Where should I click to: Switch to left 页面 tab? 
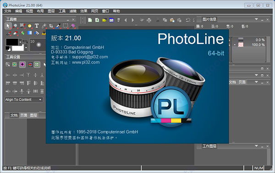click(24, 115)
